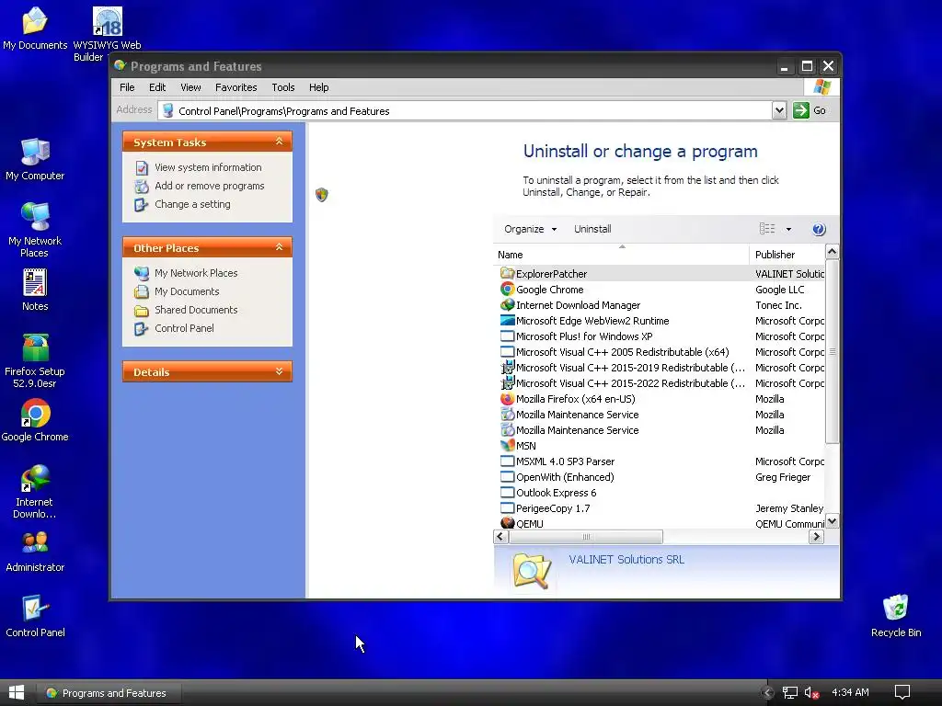The image size is (942, 706).
Task: Open the Edit menu
Action: pos(157,87)
